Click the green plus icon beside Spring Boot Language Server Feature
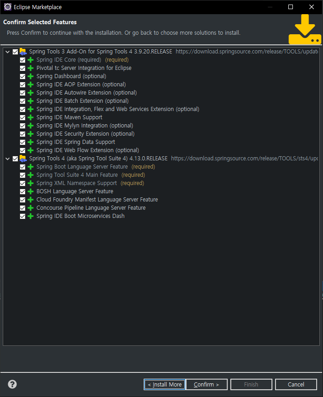Image resolution: width=323 pixels, height=397 pixels. 31,167
